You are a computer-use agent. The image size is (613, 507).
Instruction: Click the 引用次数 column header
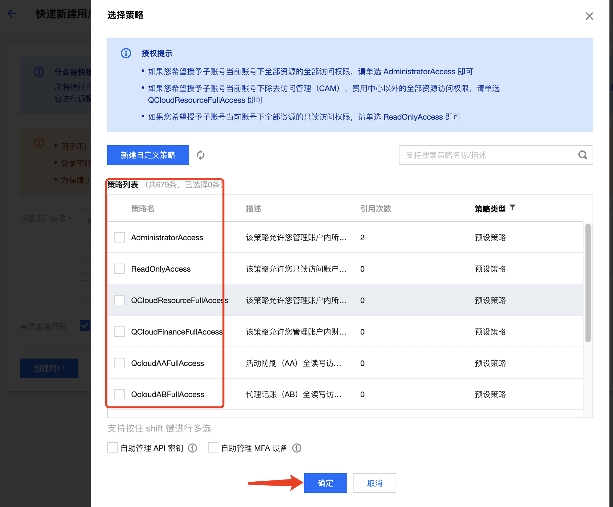pyautogui.click(x=376, y=209)
